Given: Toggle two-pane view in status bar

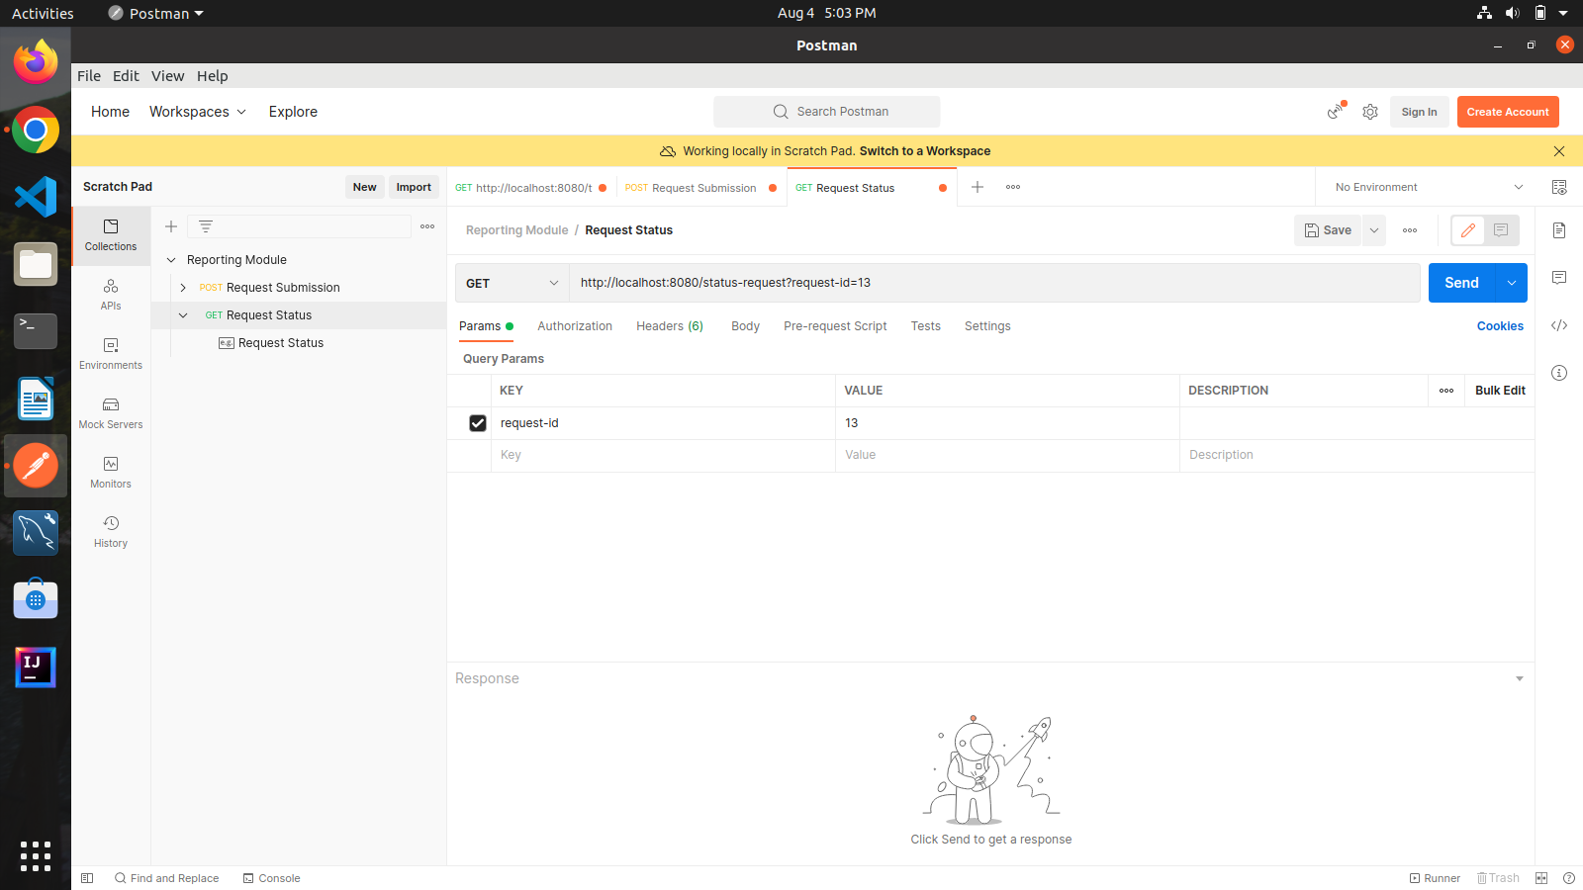Looking at the screenshot, I should point(1541,878).
